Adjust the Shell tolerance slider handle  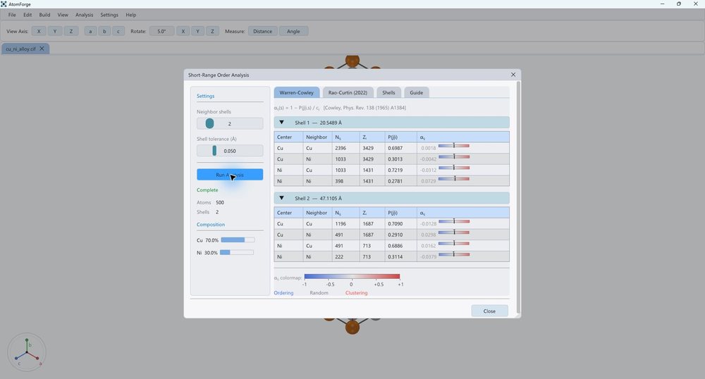(214, 151)
